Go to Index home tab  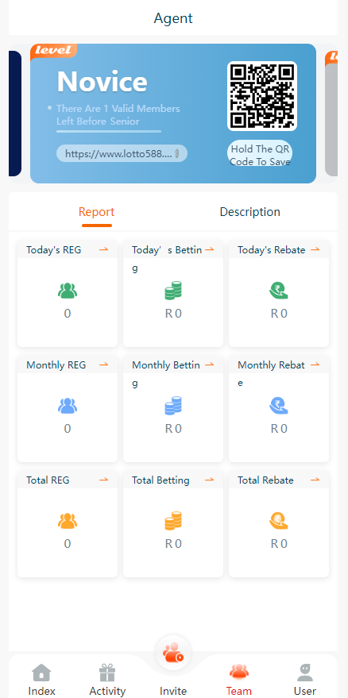click(x=41, y=680)
